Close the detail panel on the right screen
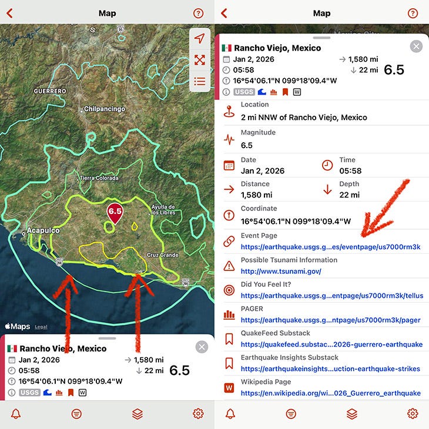This screenshot has width=429, height=429. point(417,46)
